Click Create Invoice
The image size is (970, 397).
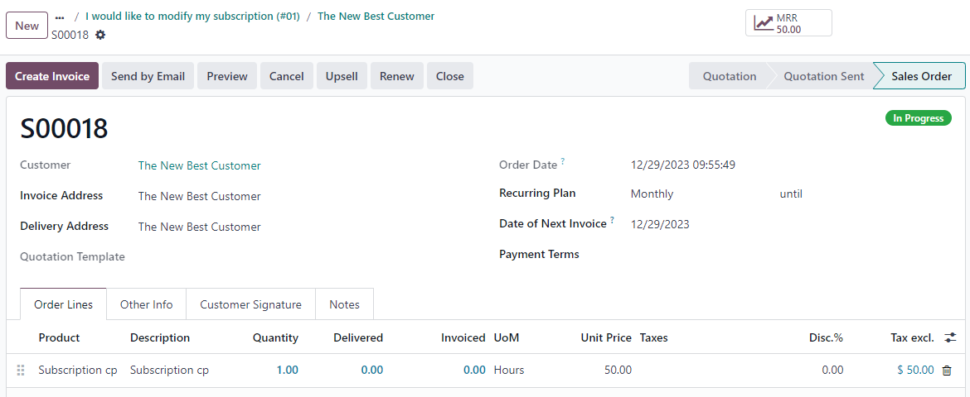tap(52, 76)
